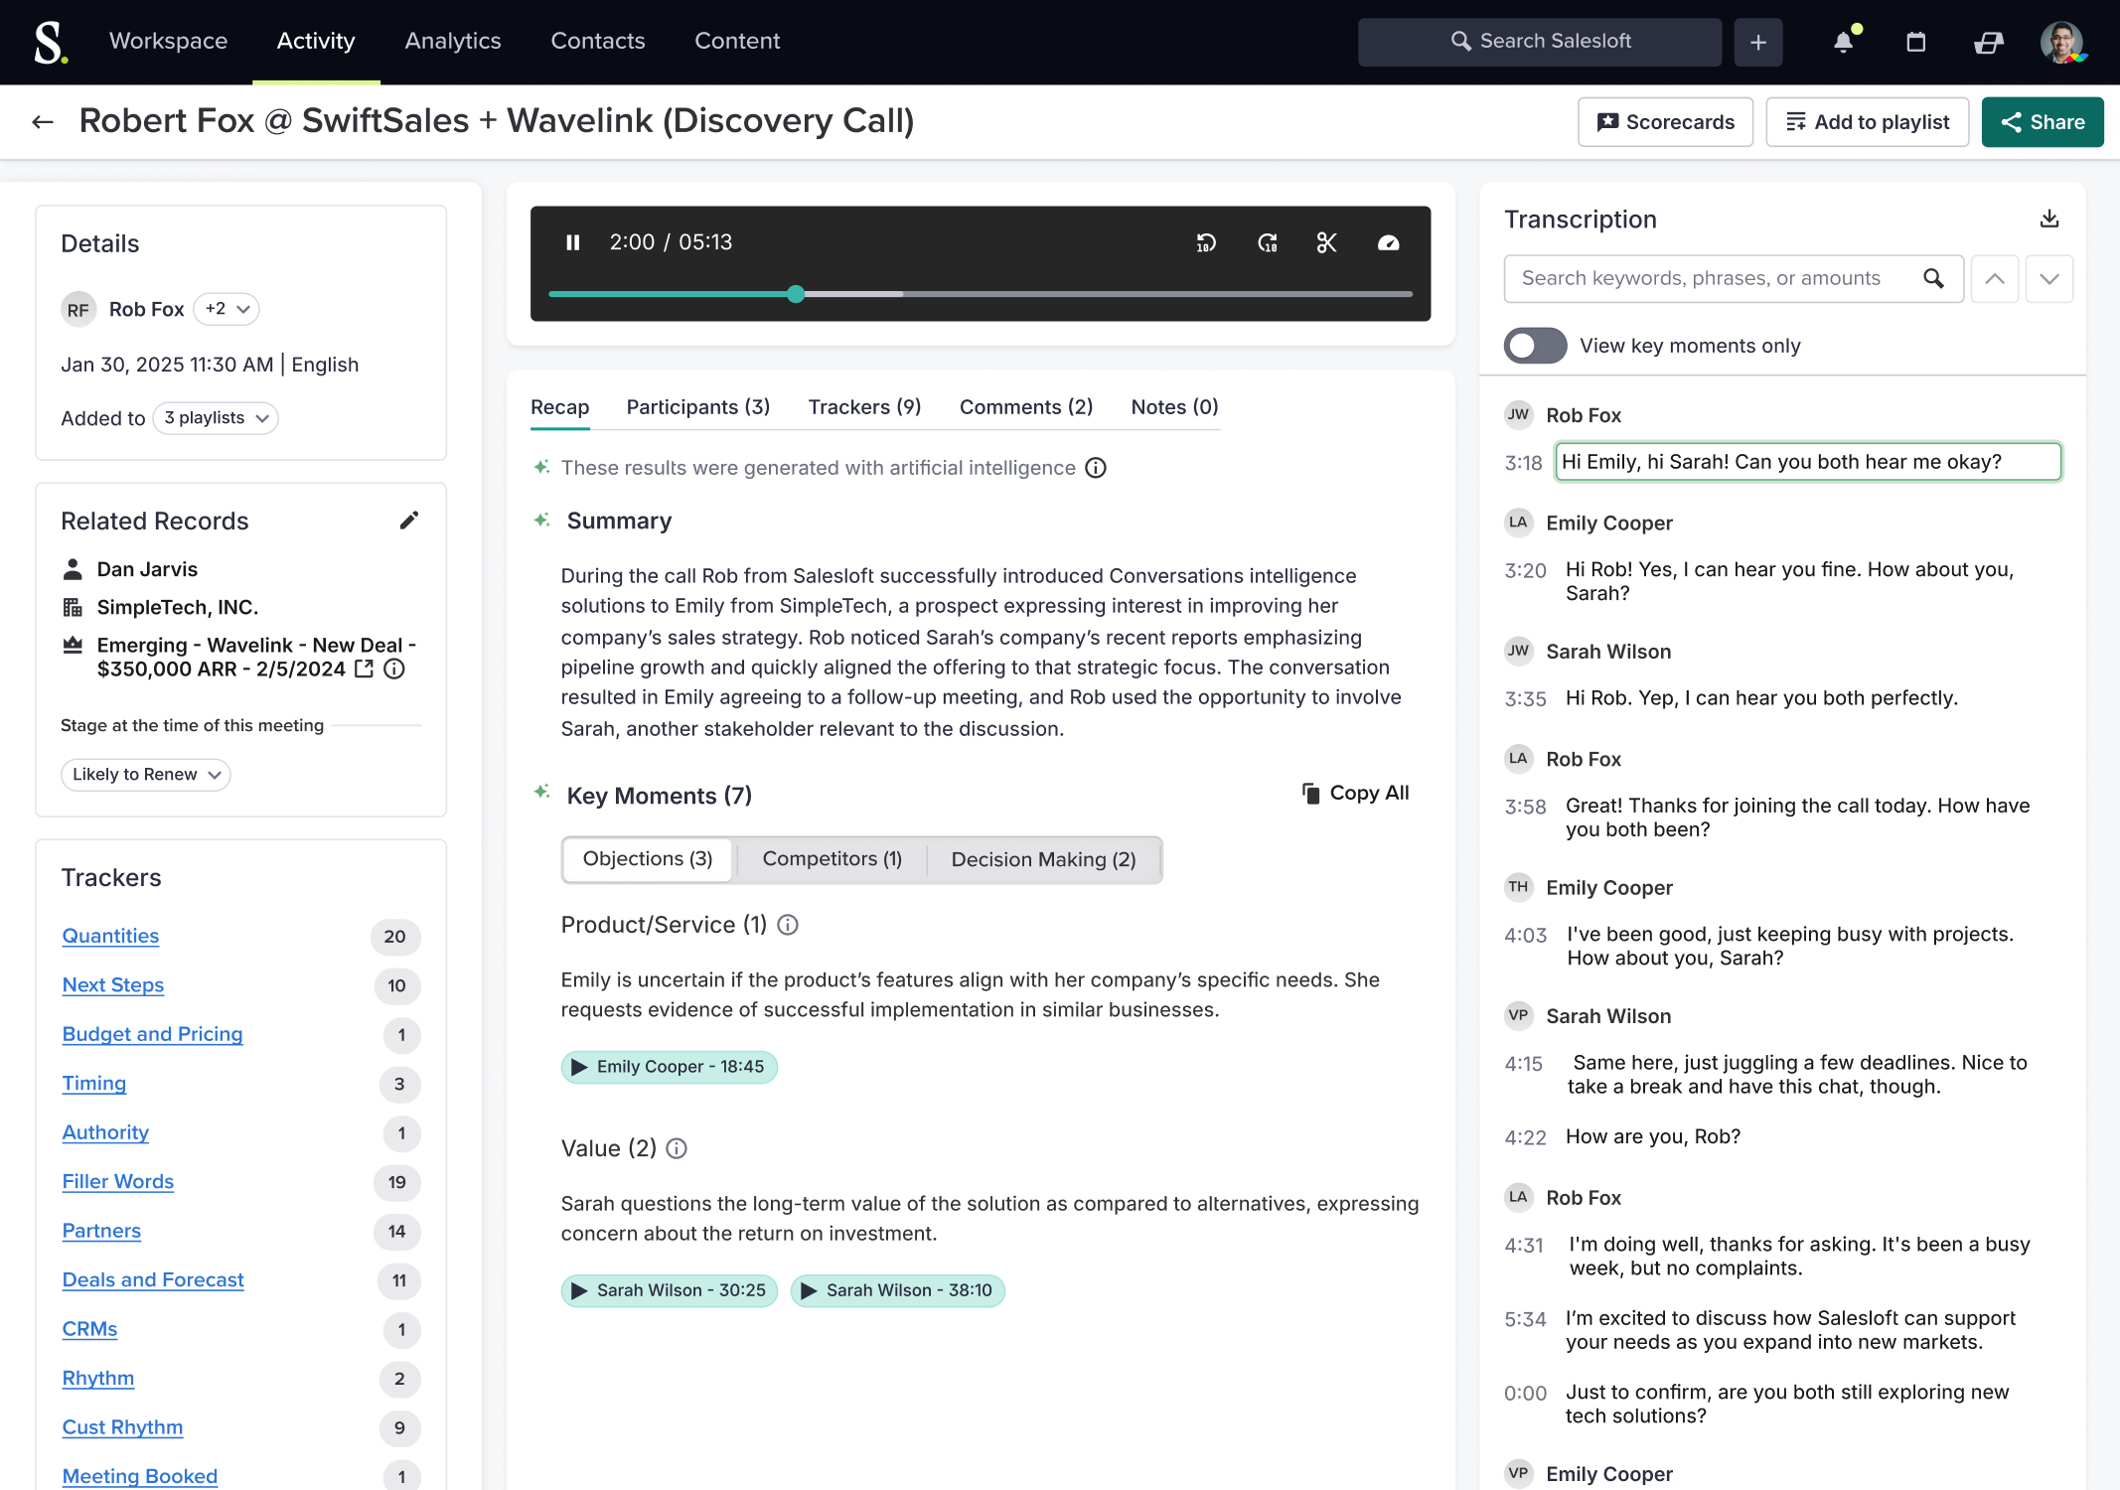Select the Objections (3) filter
The width and height of the screenshot is (2120, 1490).
coord(648,859)
